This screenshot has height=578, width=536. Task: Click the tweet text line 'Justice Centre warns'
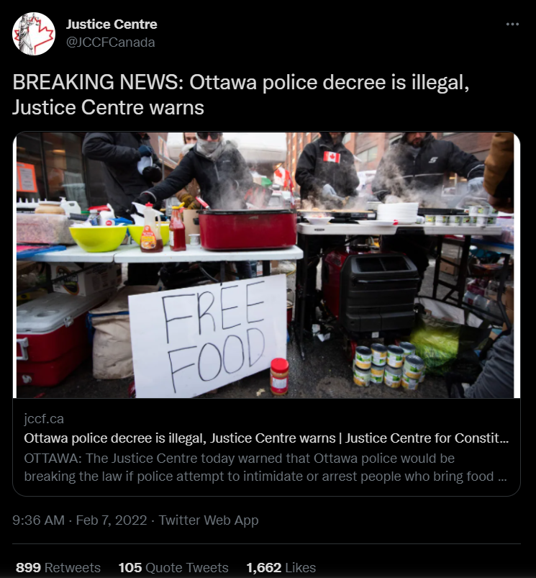pos(108,108)
